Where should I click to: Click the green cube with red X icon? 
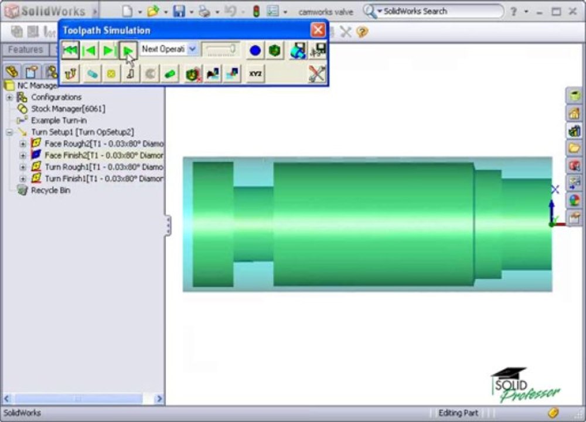(193, 74)
